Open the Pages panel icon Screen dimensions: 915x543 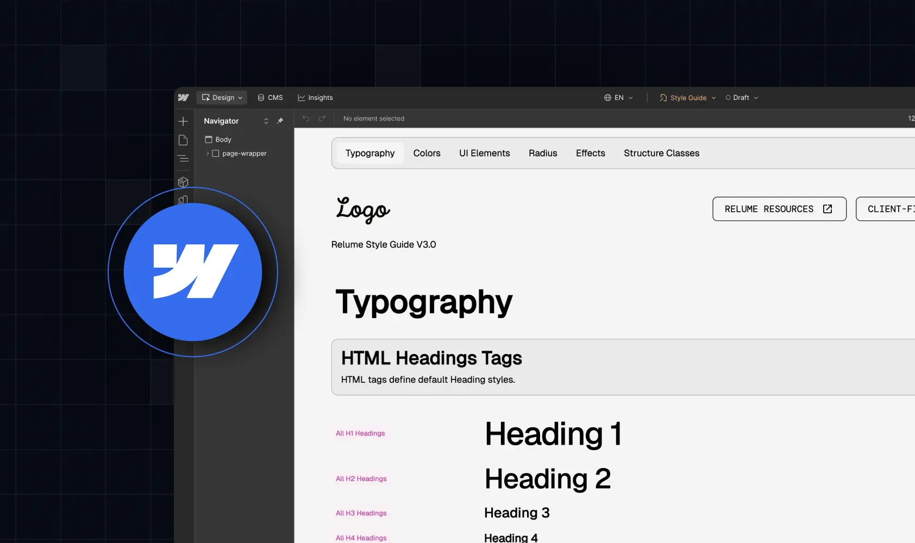pos(183,140)
